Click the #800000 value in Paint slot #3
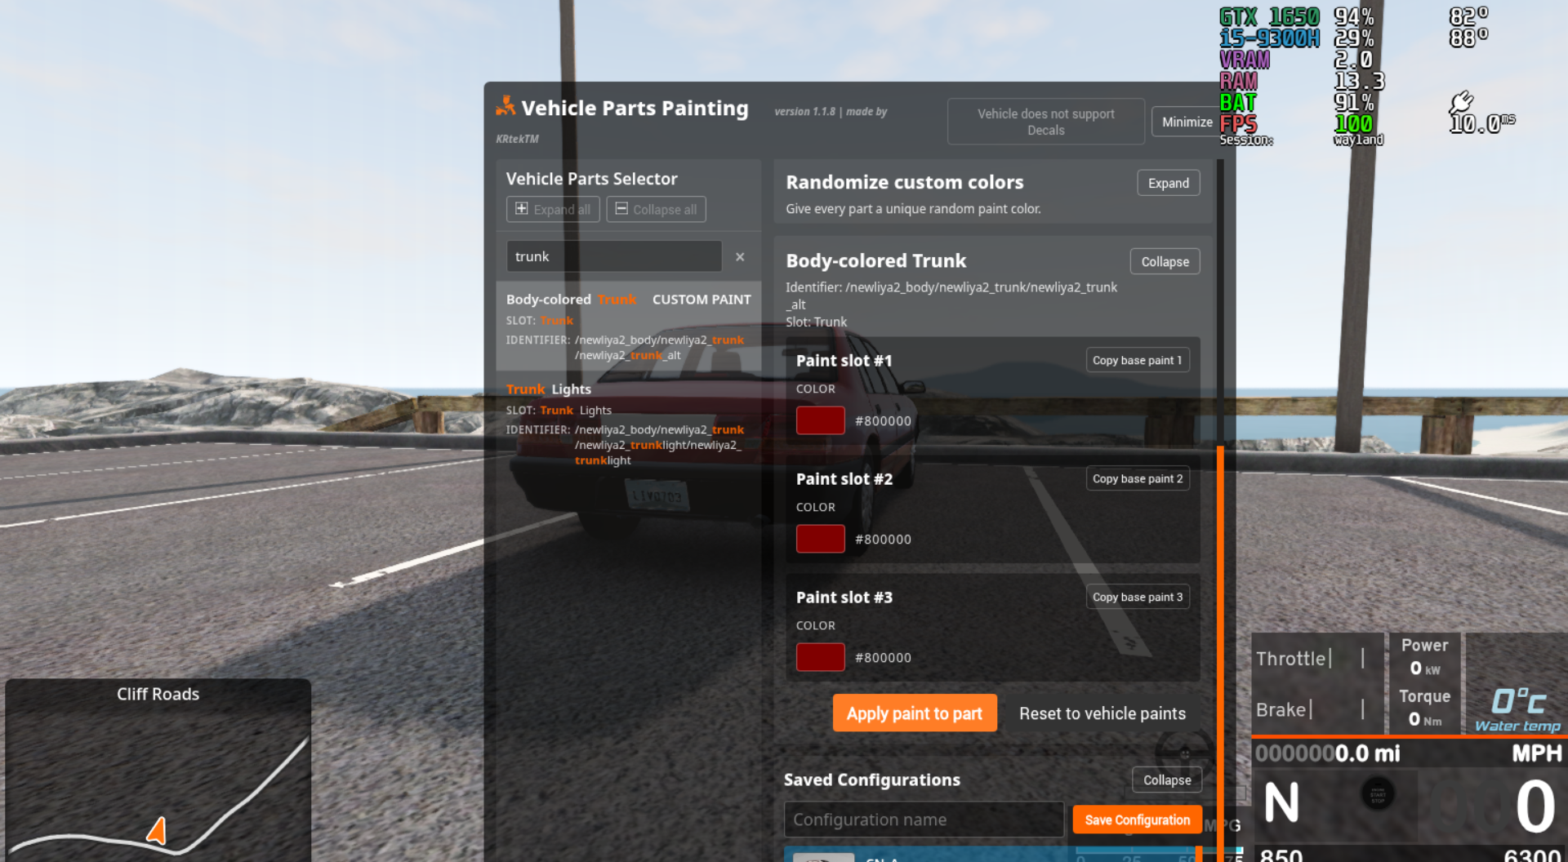 [883, 658]
